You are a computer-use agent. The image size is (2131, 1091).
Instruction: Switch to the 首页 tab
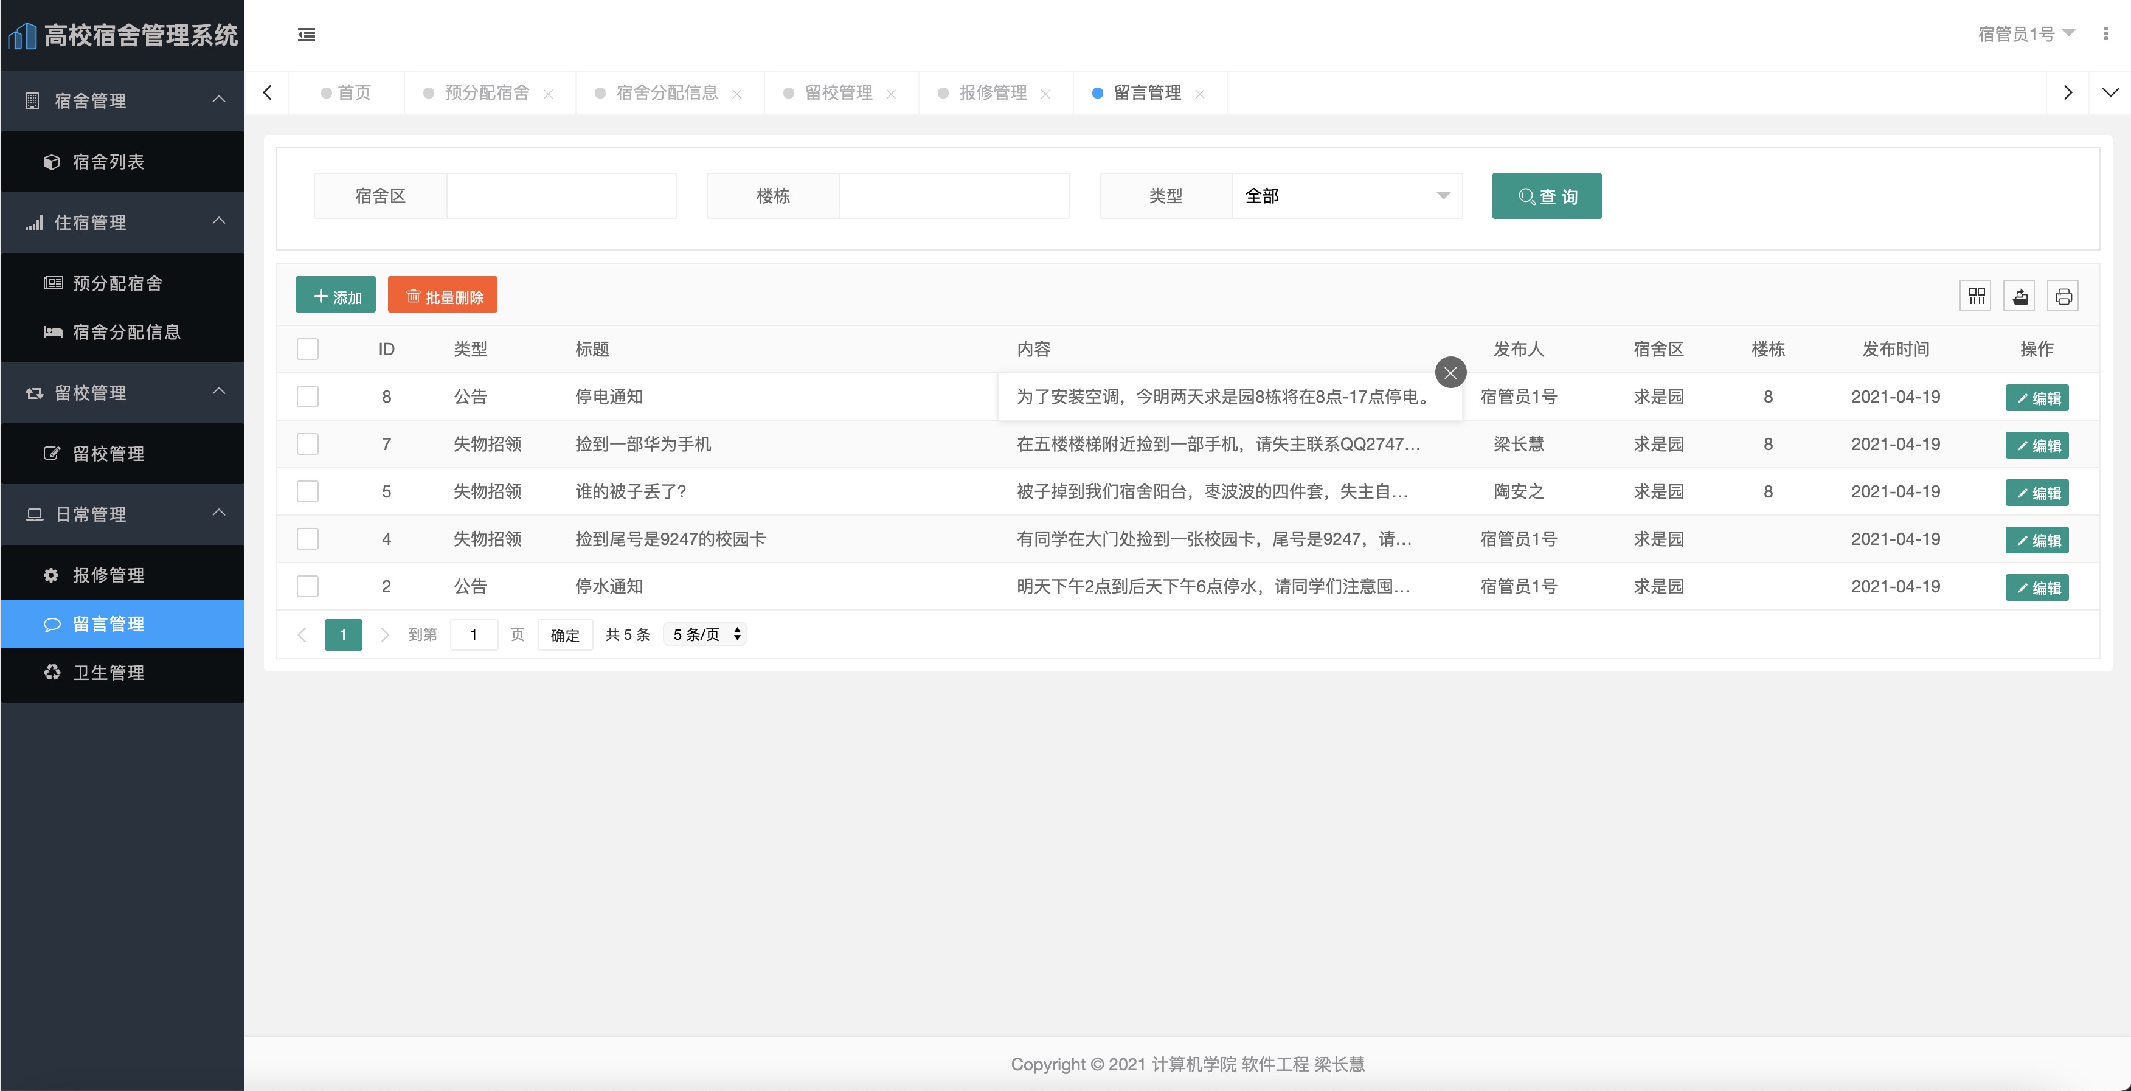(347, 92)
